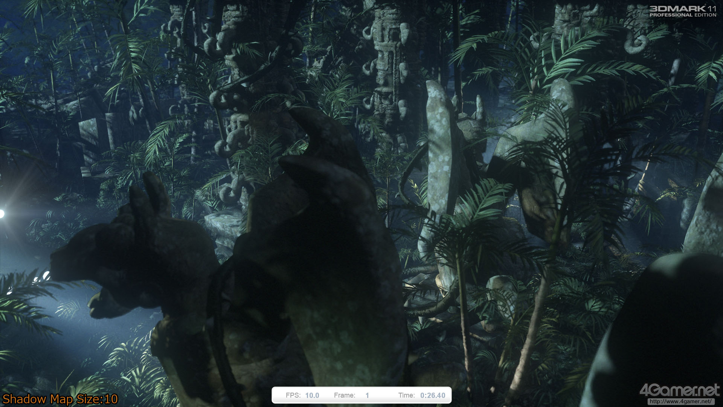Select the elapsed time 0:26.40

(433, 395)
